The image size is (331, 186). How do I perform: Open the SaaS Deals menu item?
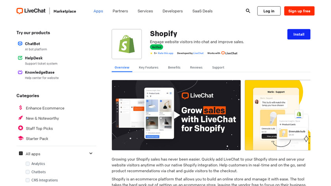pos(202,11)
